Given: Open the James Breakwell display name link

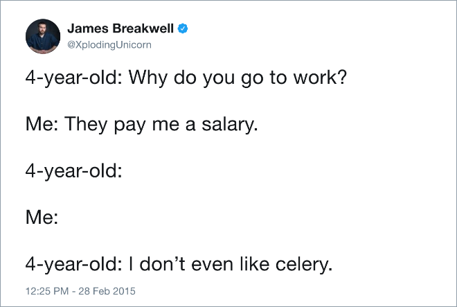Looking at the screenshot, I should (120, 28).
